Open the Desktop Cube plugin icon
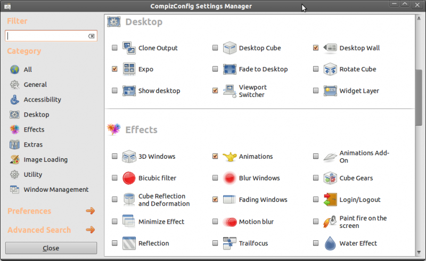The width and height of the screenshot is (426, 261). (x=230, y=48)
